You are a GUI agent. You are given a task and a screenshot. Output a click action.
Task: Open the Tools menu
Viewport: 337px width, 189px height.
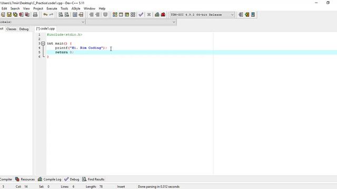click(x=64, y=8)
